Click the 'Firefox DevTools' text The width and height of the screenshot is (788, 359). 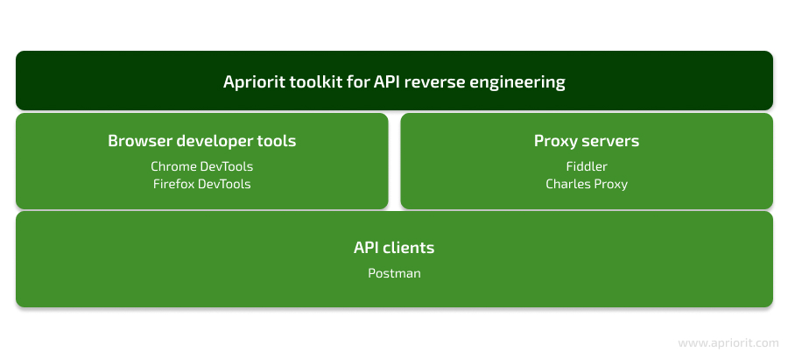click(x=202, y=184)
